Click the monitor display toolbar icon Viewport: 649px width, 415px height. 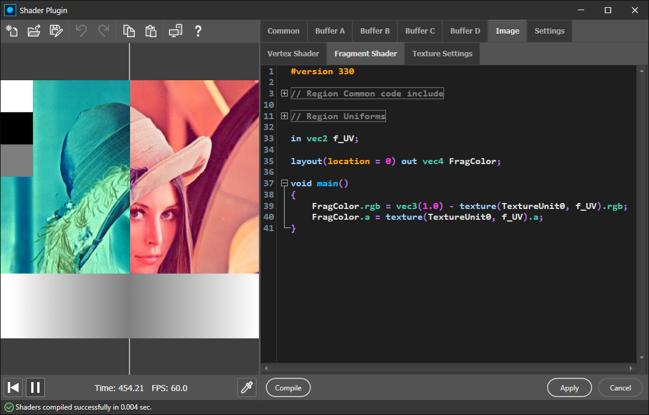point(176,31)
